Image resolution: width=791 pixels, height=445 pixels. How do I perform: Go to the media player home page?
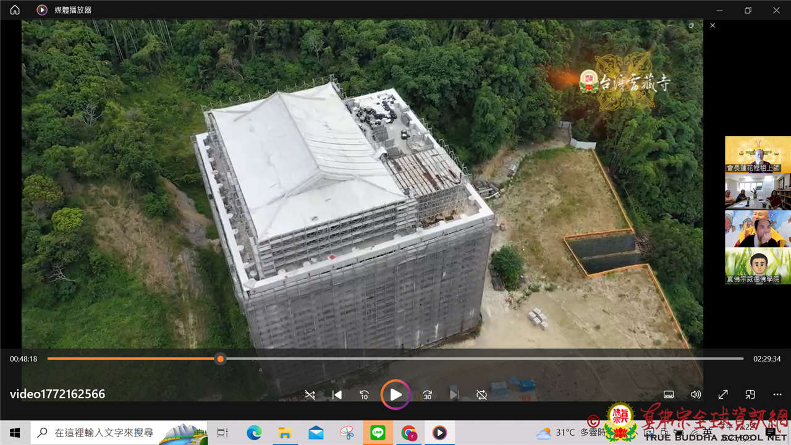click(x=15, y=10)
